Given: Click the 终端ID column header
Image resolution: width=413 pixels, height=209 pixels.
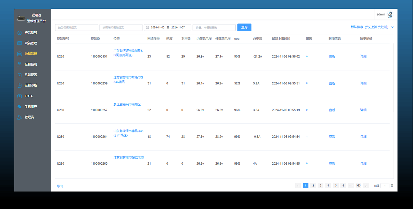Looking at the screenshot, I should [x=95, y=39].
